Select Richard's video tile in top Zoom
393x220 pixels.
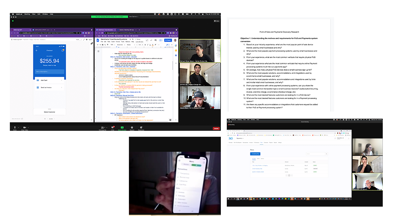click(x=200, y=51)
